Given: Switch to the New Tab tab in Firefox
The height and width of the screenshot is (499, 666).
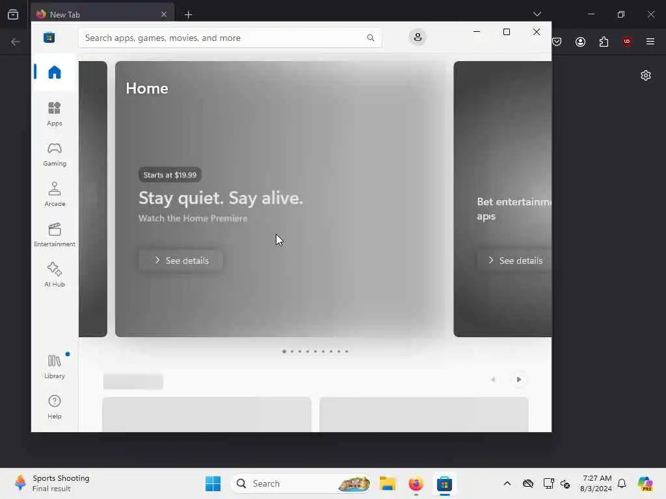Looking at the screenshot, I should (x=102, y=14).
